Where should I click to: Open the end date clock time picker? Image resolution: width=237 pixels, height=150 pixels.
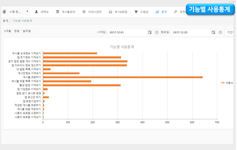click(220, 32)
